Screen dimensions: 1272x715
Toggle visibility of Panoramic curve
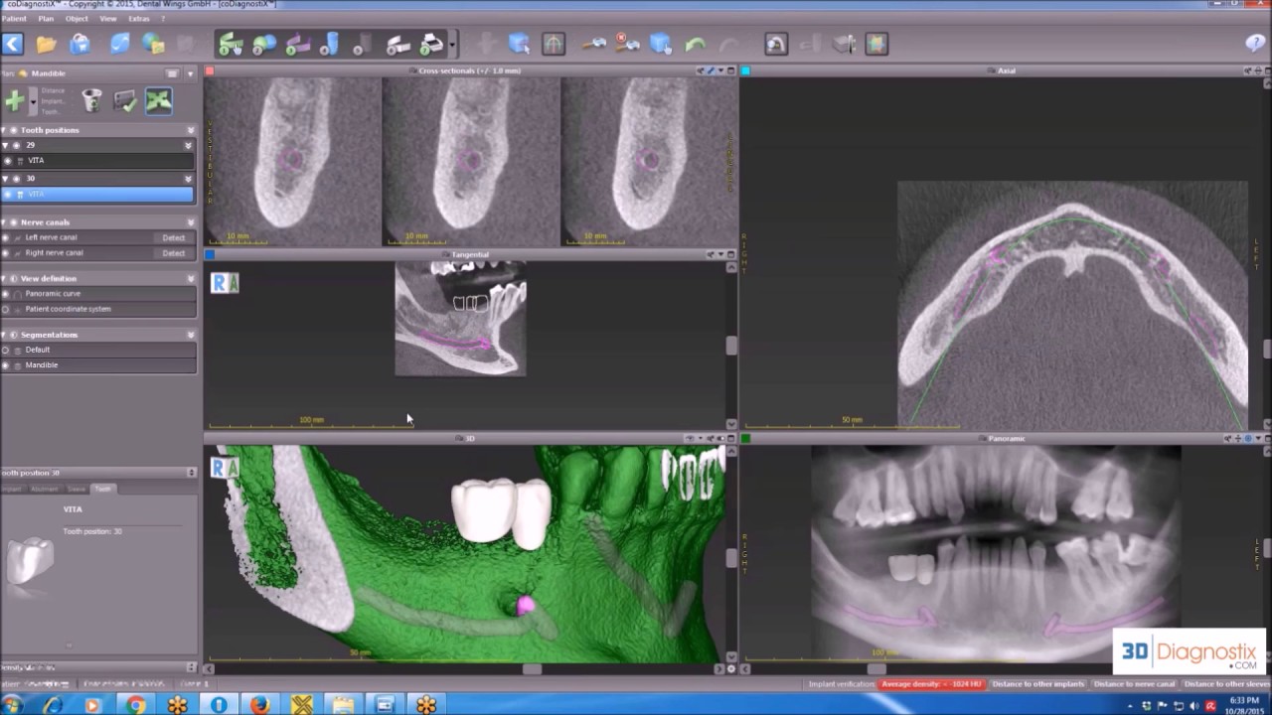(x=6, y=294)
